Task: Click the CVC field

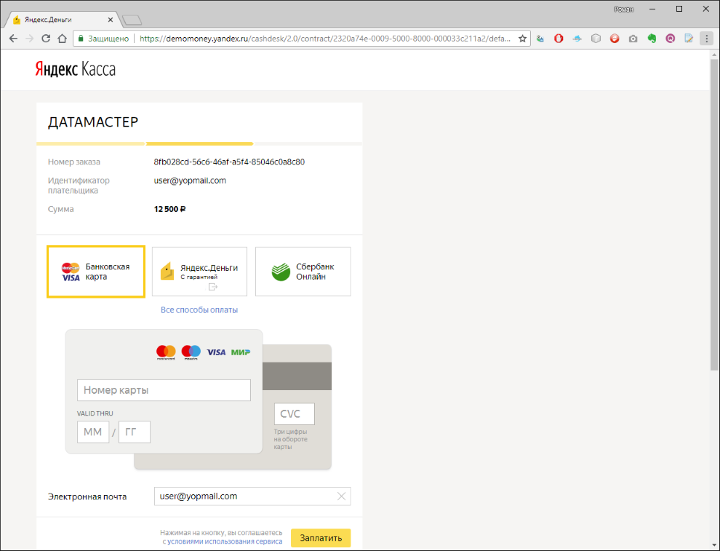Action: click(x=295, y=414)
